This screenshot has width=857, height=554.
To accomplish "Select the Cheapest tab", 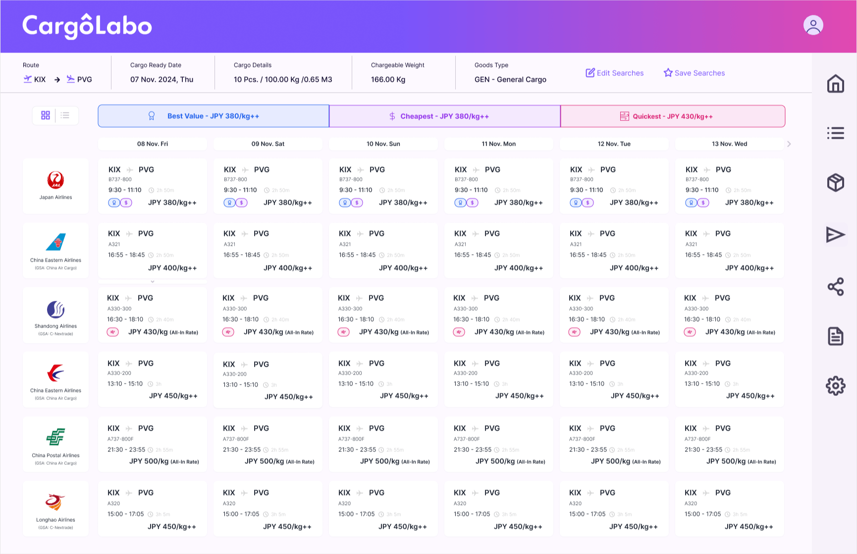I will (x=444, y=116).
